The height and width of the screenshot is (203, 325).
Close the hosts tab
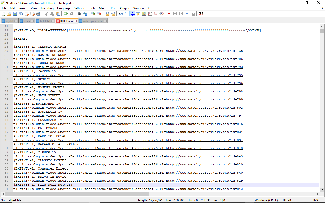32,21
